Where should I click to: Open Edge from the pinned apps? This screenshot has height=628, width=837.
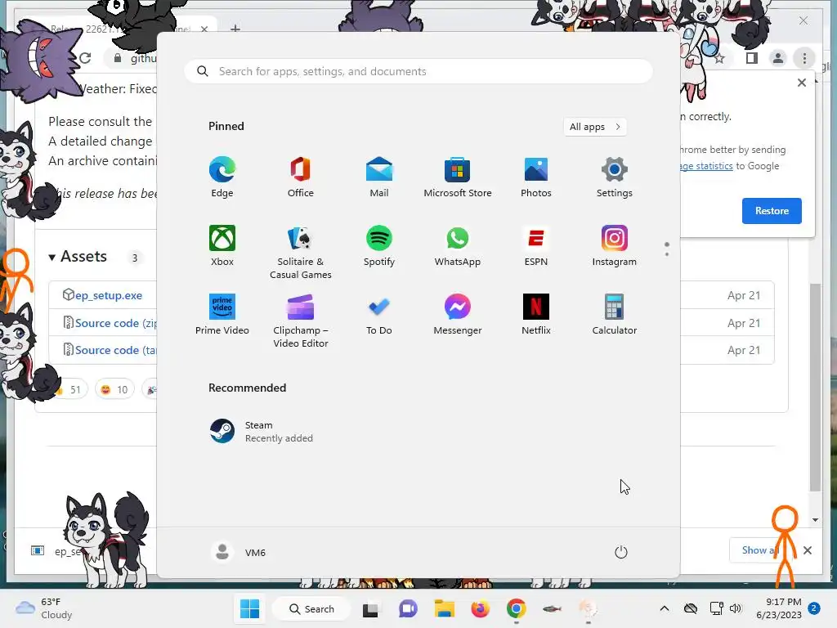tap(222, 177)
